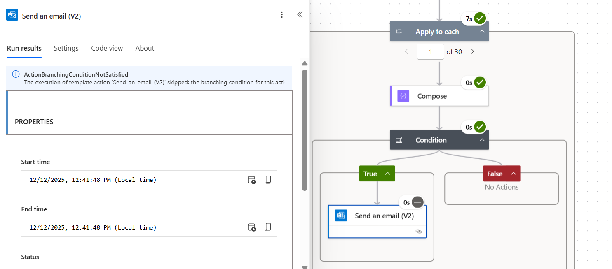This screenshot has height=269, width=612.
Task: Switch to the Settings tab
Action: coord(66,48)
